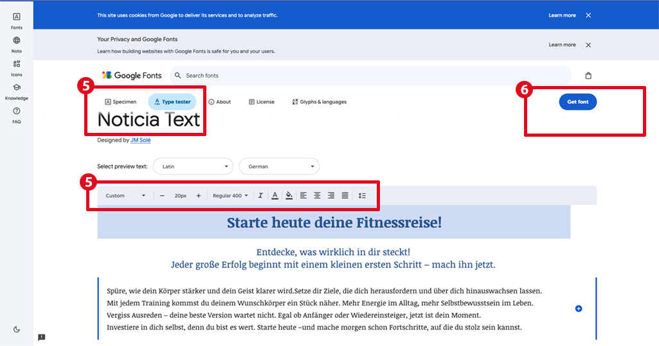The width and height of the screenshot is (659, 346).
Task: Switch to the Specimen tab
Action: [x=120, y=102]
